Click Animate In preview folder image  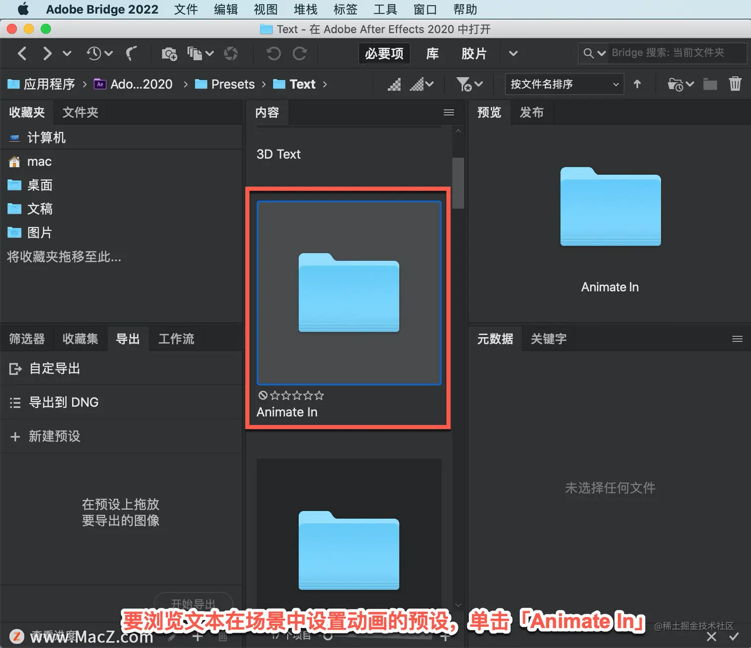coord(610,207)
